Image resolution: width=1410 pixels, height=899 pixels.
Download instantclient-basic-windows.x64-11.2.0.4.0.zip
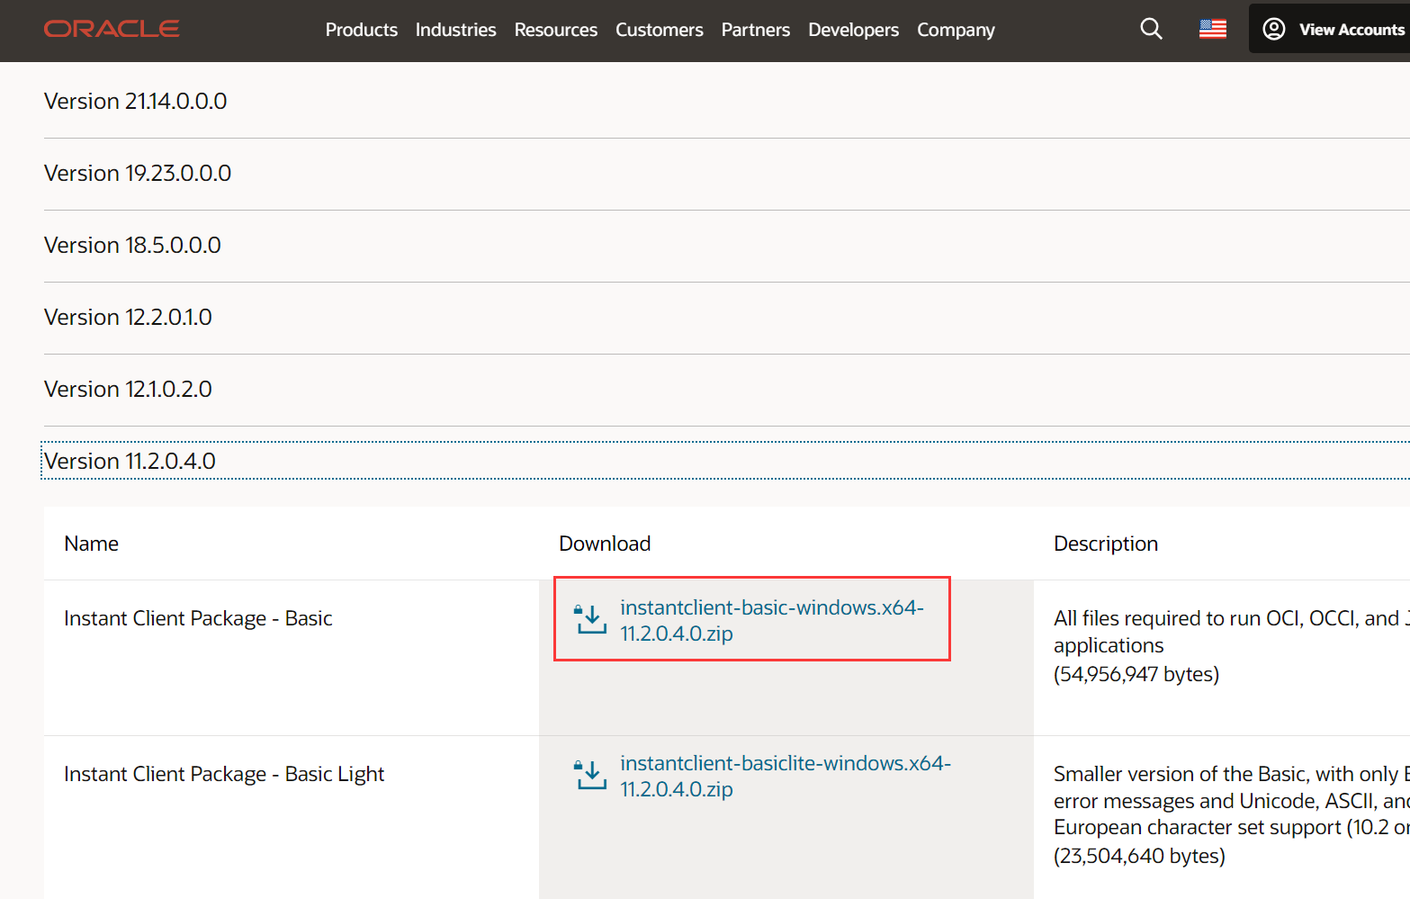[771, 620]
